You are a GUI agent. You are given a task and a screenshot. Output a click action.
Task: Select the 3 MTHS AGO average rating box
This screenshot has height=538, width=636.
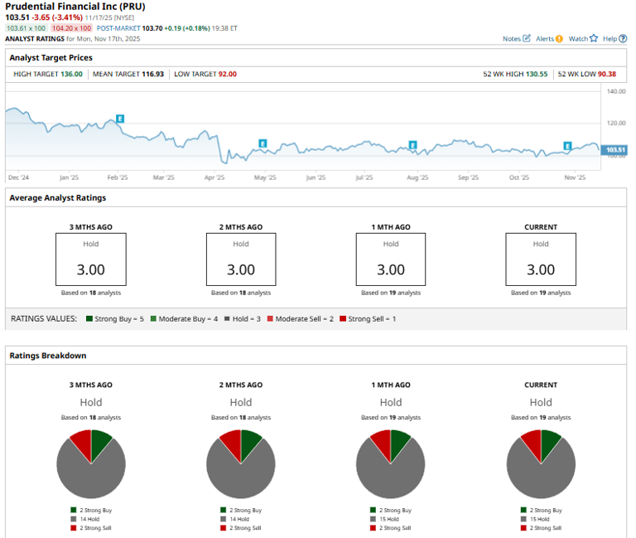coord(91,259)
